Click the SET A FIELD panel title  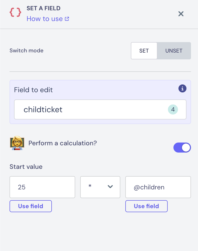44,8
